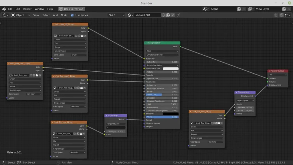Toggle fake user for Material.001
Image resolution: width=293 pixels, height=165 pixels.
pos(163,15)
